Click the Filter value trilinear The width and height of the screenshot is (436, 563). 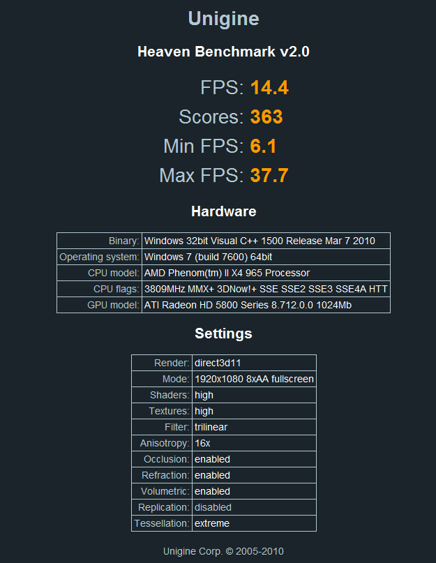pyautogui.click(x=211, y=427)
